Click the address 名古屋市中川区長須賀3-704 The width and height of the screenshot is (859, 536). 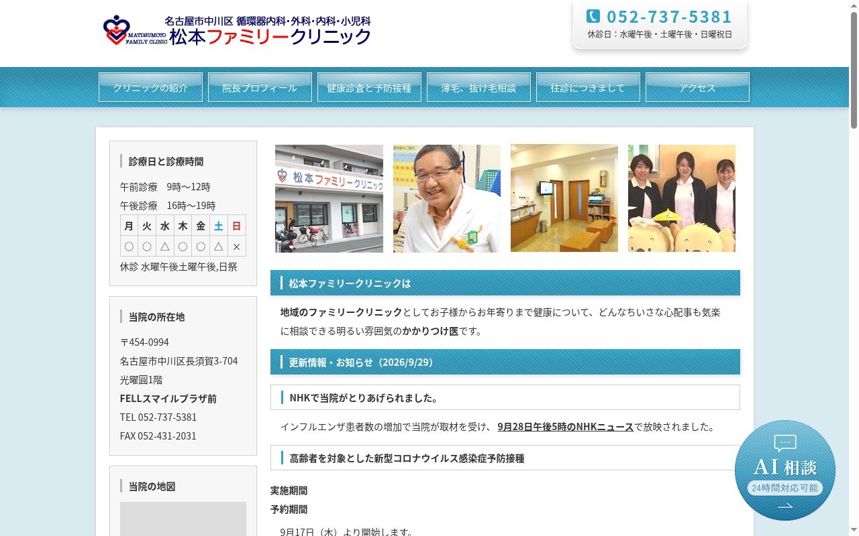tap(179, 361)
